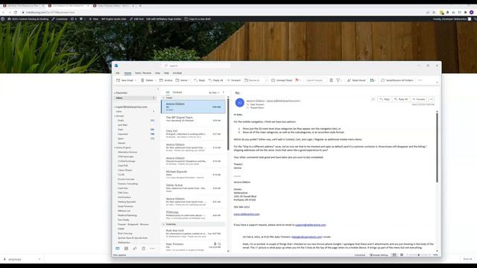The image size is (477, 268).
Task: Collapse the ribbon using the chevron
Action: point(437,82)
